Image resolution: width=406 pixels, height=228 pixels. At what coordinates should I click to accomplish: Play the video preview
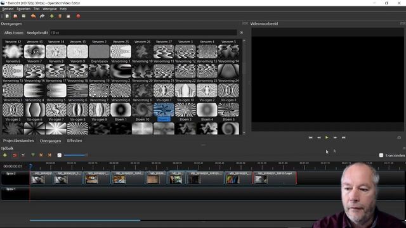pos(327,137)
